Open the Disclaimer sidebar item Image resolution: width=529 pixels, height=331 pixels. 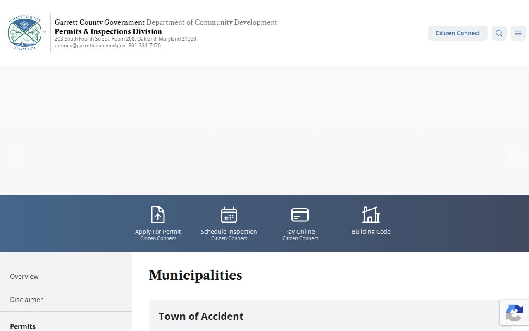tap(26, 300)
